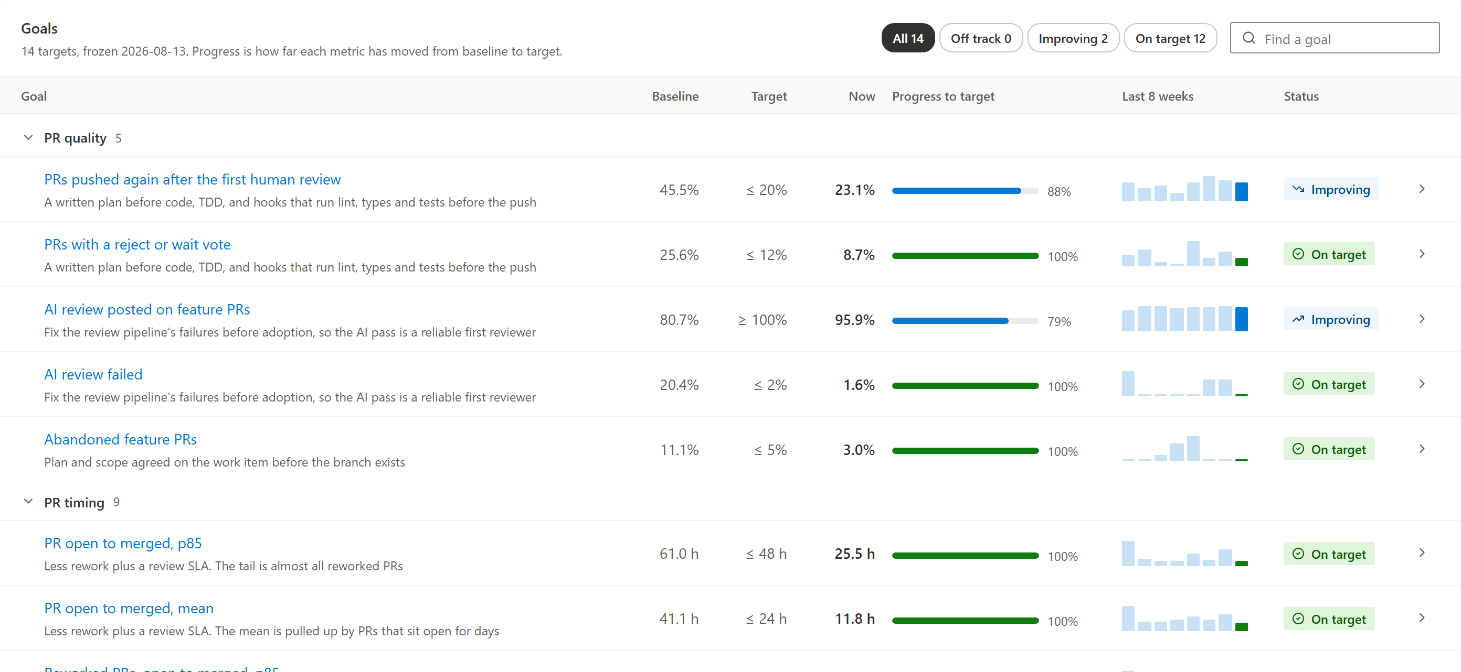
Task: Click the 23.1% Now value
Action: [854, 190]
